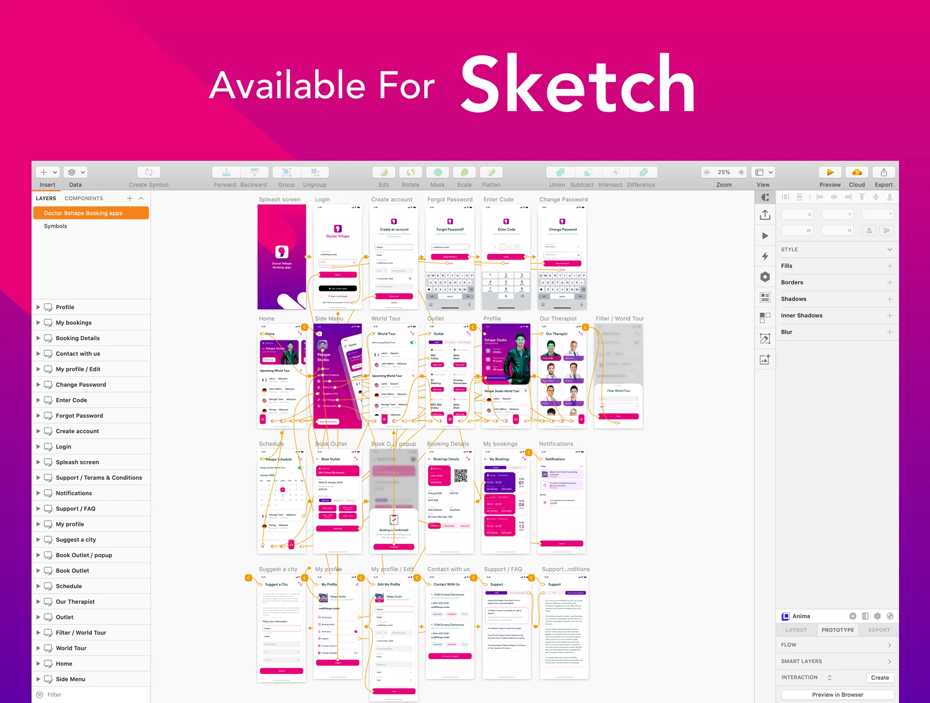Click the Backward toolbar icon
Viewport: 930px width, 703px height.
(x=254, y=172)
